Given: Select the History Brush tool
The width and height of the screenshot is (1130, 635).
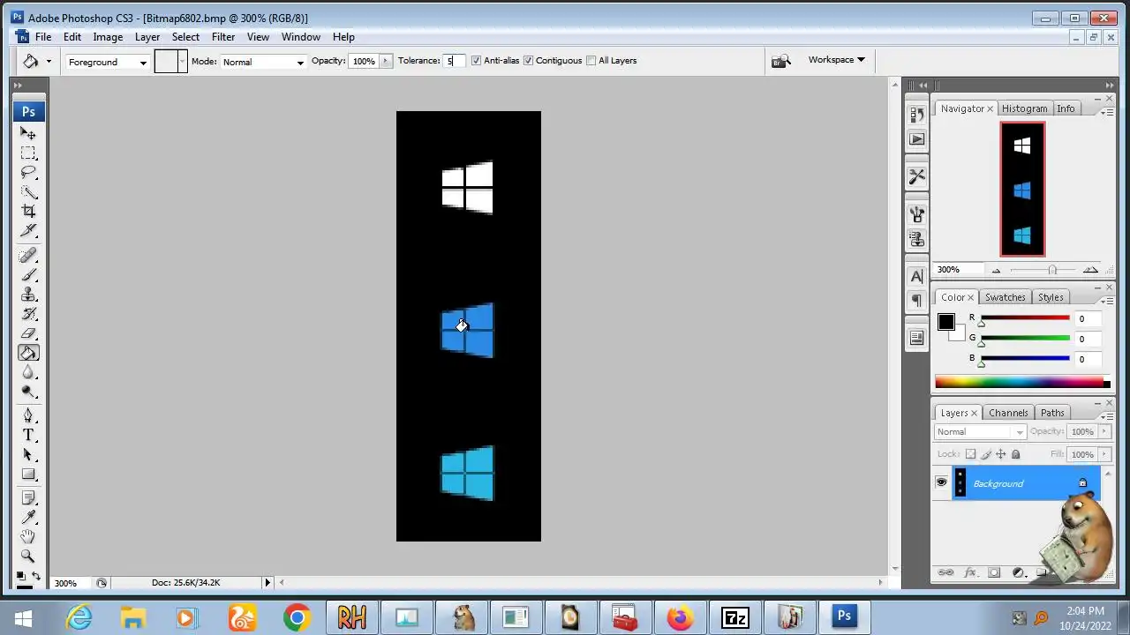Looking at the screenshot, I should click(28, 314).
